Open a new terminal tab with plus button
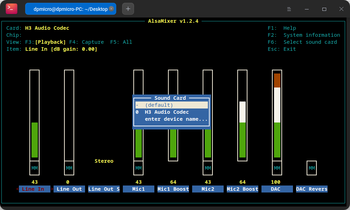350x210 pixels. click(128, 9)
